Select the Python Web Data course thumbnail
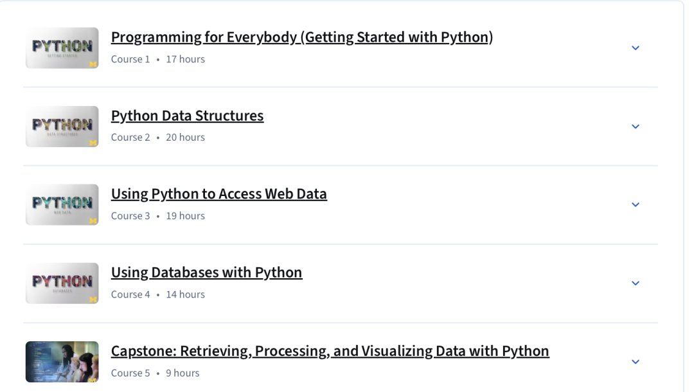This screenshot has height=392, width=694. tap(62, 205)
